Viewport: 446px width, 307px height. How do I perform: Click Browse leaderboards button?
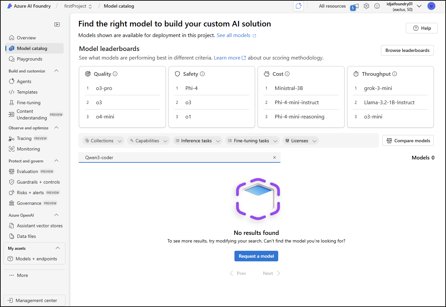coord(407,50)
